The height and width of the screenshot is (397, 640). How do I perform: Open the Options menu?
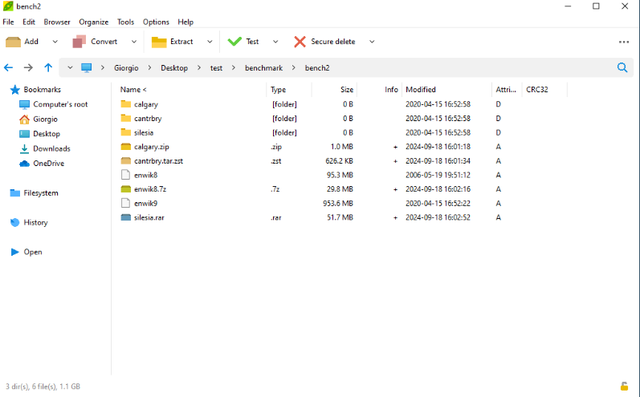click(x=156, y=22)
